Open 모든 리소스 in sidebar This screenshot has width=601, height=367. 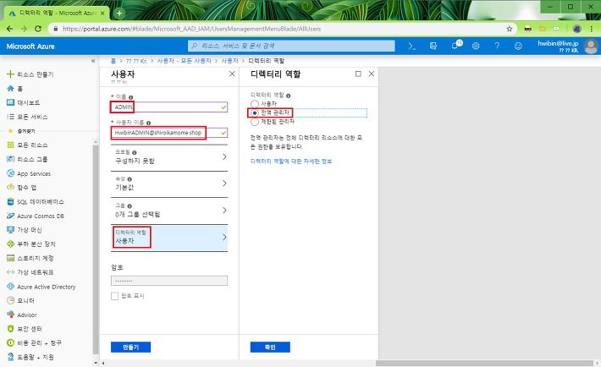pos(27,145)
